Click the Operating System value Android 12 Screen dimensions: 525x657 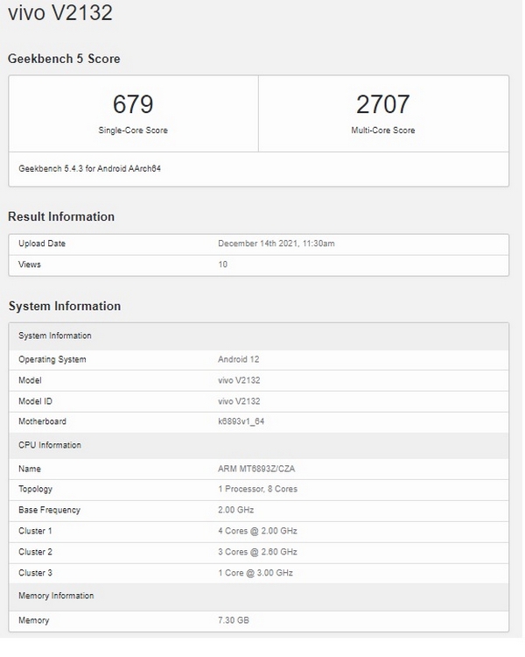point(239,359)
